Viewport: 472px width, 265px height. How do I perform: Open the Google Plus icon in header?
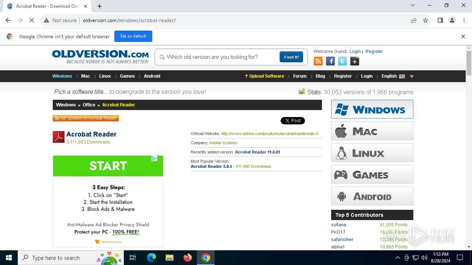pyautogui.click(x=355, y=61)
